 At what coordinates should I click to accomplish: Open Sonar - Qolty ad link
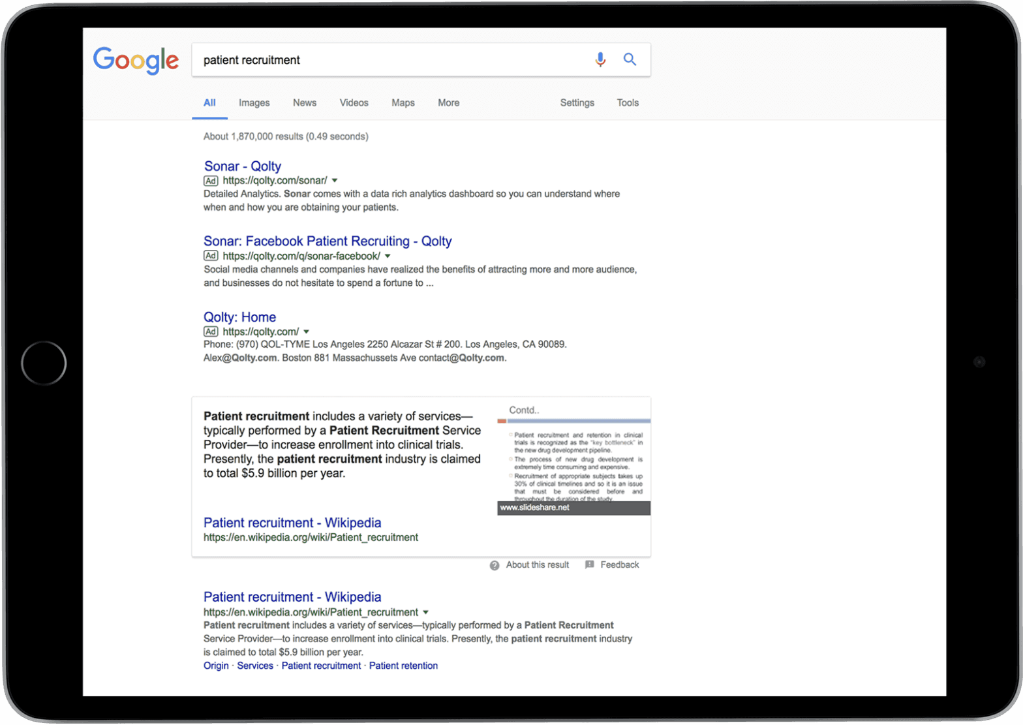(243, 166)
